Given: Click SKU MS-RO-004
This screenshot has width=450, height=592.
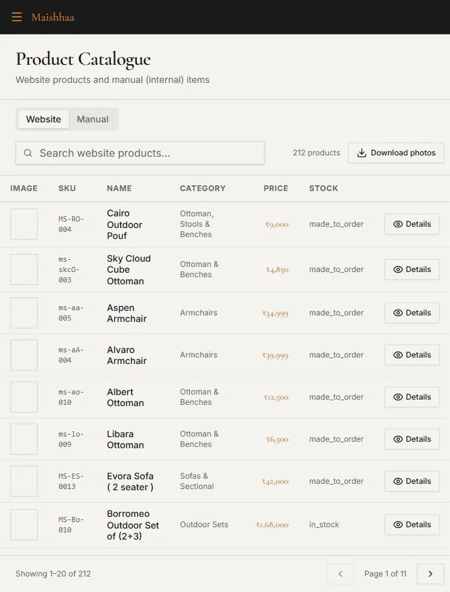Looking at the screenshot, I should (71, 224).
